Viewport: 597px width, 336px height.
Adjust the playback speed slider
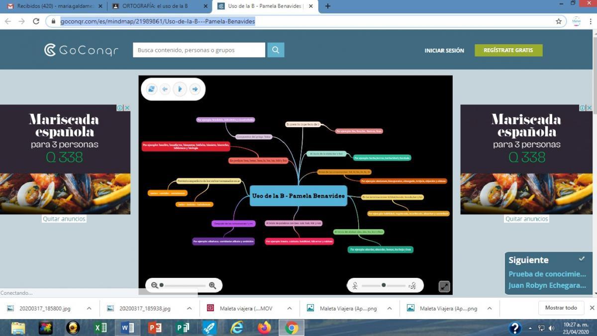click(384, 285)
